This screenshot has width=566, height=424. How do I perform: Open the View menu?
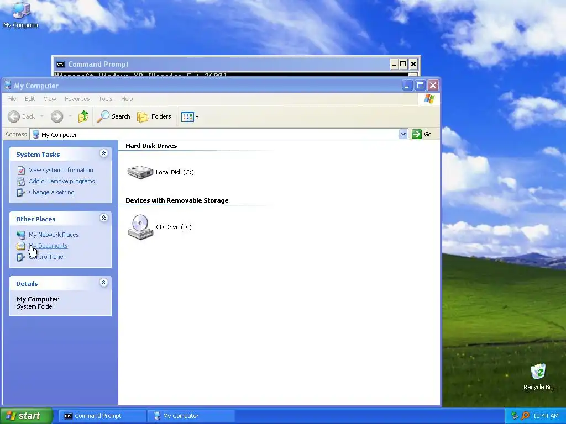point(50,99)
